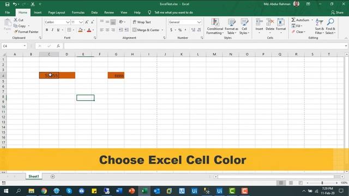Decrease font size

point(92,22)
